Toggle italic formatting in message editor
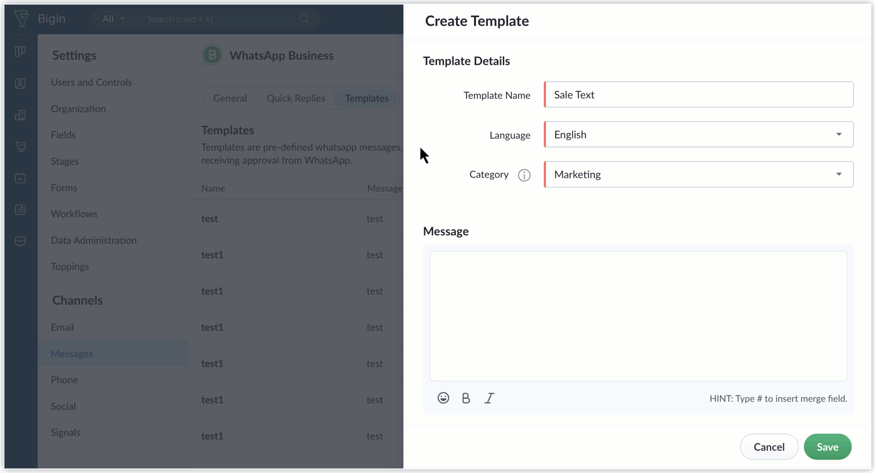The width and height of the screenshot is (875, 473). (x=489, y=398)
